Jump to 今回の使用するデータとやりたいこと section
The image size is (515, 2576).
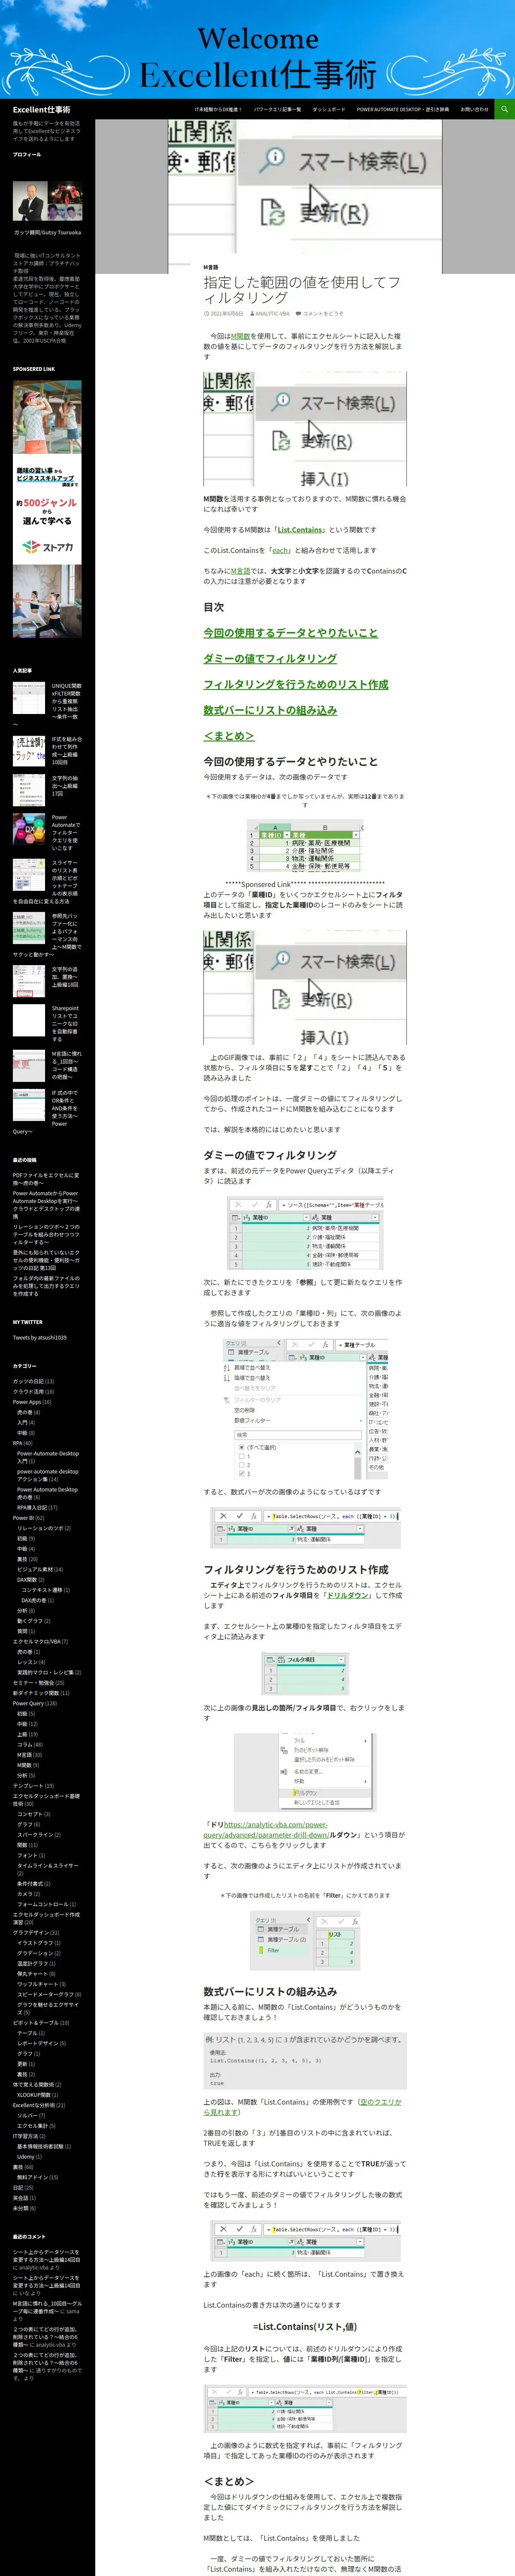[x=291, y=633]
